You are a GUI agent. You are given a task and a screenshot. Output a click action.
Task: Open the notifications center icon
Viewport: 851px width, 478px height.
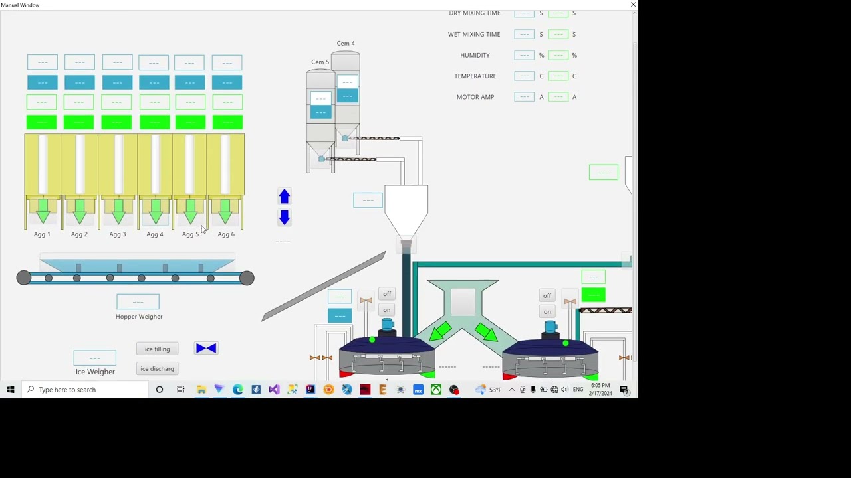pyautogui.click(x=624, y=390)
